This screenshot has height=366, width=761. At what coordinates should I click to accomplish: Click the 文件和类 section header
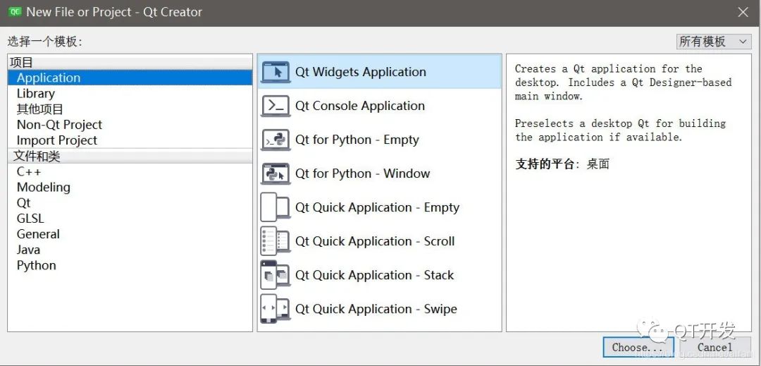[x=130, y=157]
